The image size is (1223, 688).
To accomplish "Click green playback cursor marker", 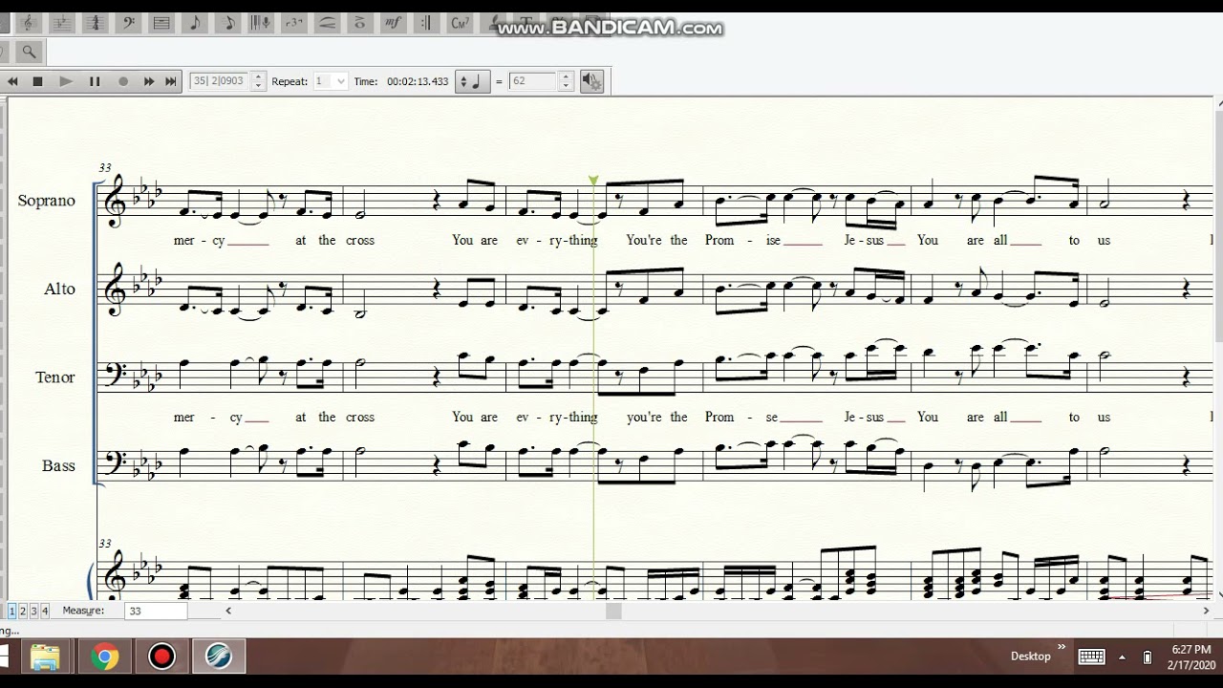I will click(x=593, y=180).
